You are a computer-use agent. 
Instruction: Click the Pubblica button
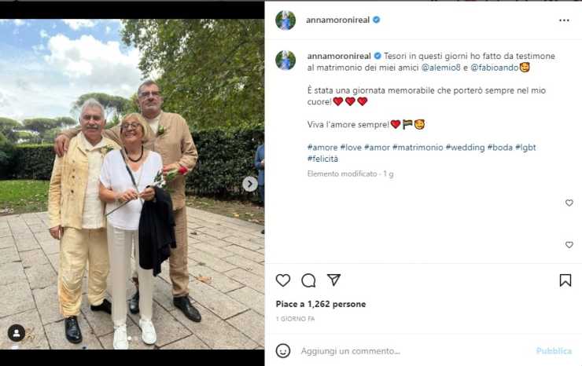[x=554, y=351]
